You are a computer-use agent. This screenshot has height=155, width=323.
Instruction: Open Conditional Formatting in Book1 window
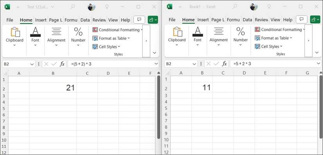point(280,30)
